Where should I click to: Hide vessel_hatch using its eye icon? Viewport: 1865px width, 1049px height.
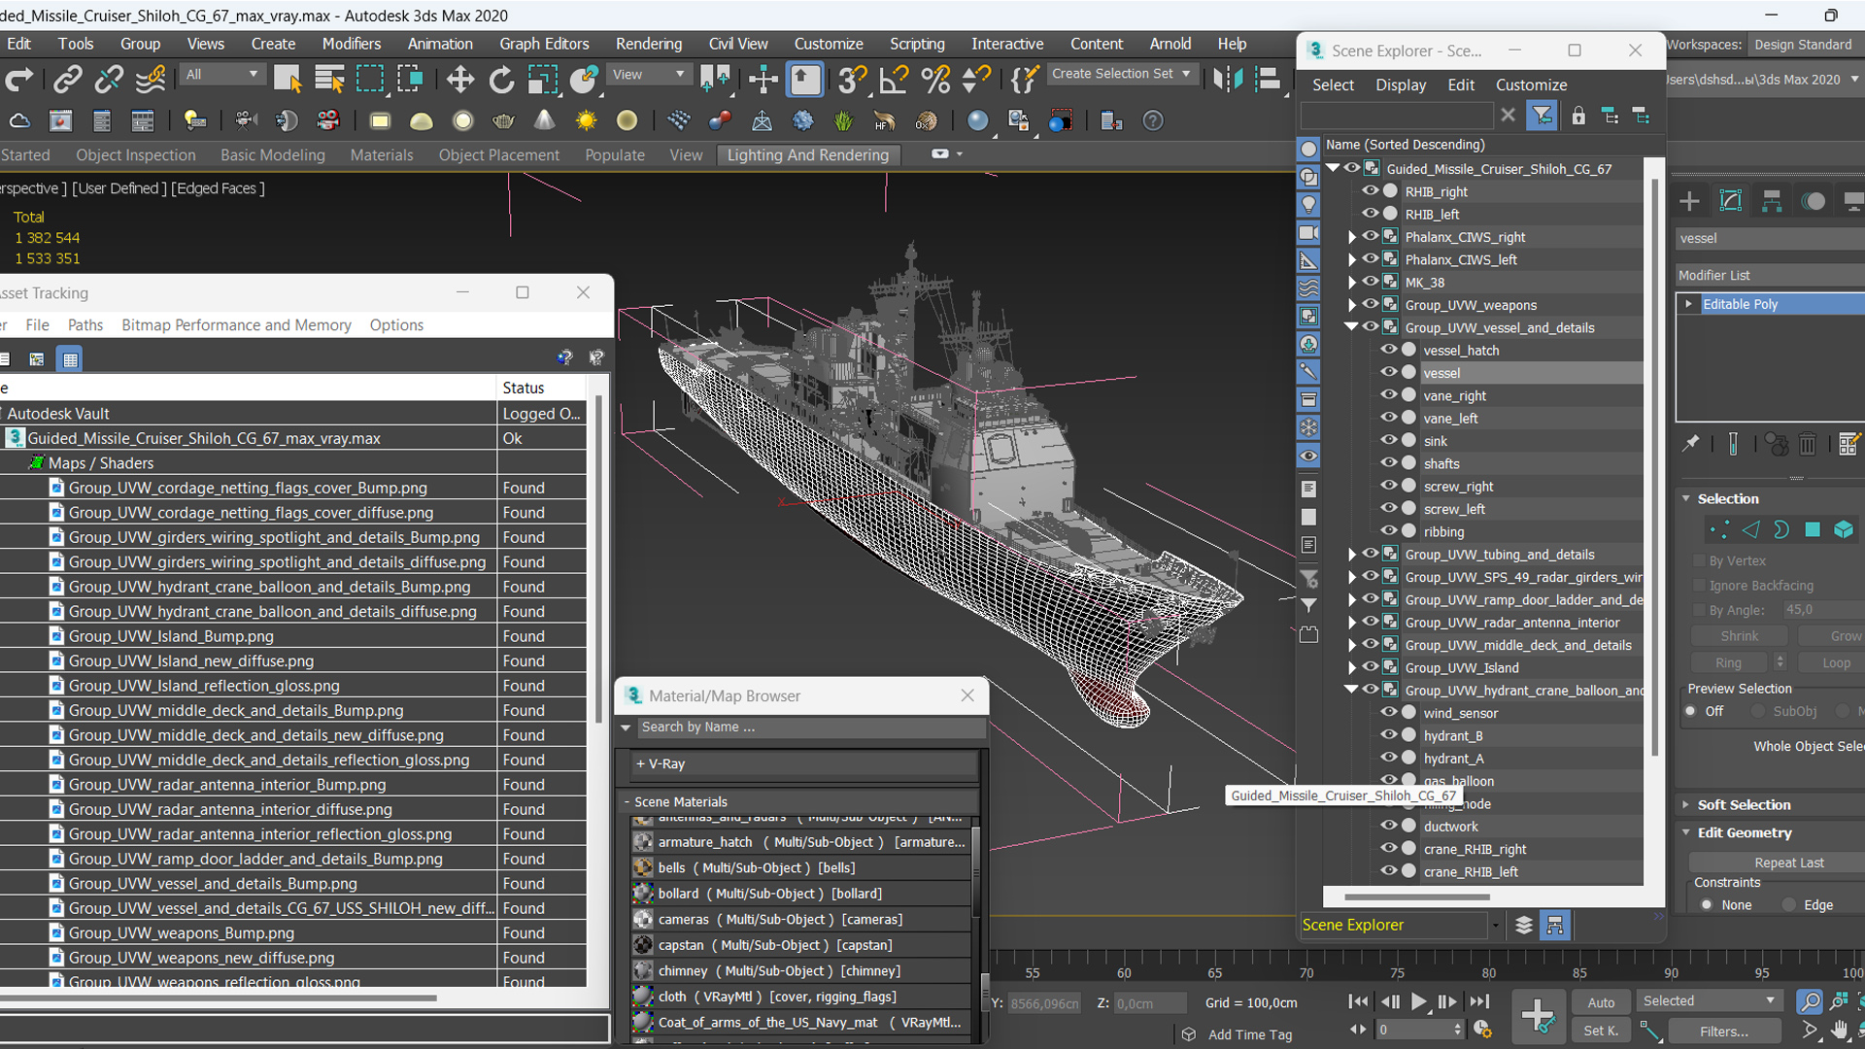coord(1389,350)
